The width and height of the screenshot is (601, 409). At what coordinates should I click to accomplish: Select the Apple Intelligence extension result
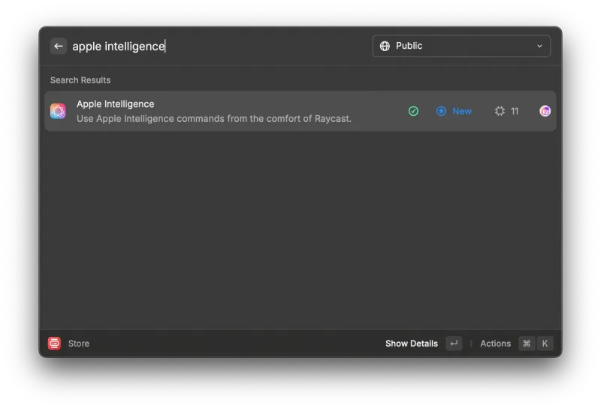(x=300, y=111)
